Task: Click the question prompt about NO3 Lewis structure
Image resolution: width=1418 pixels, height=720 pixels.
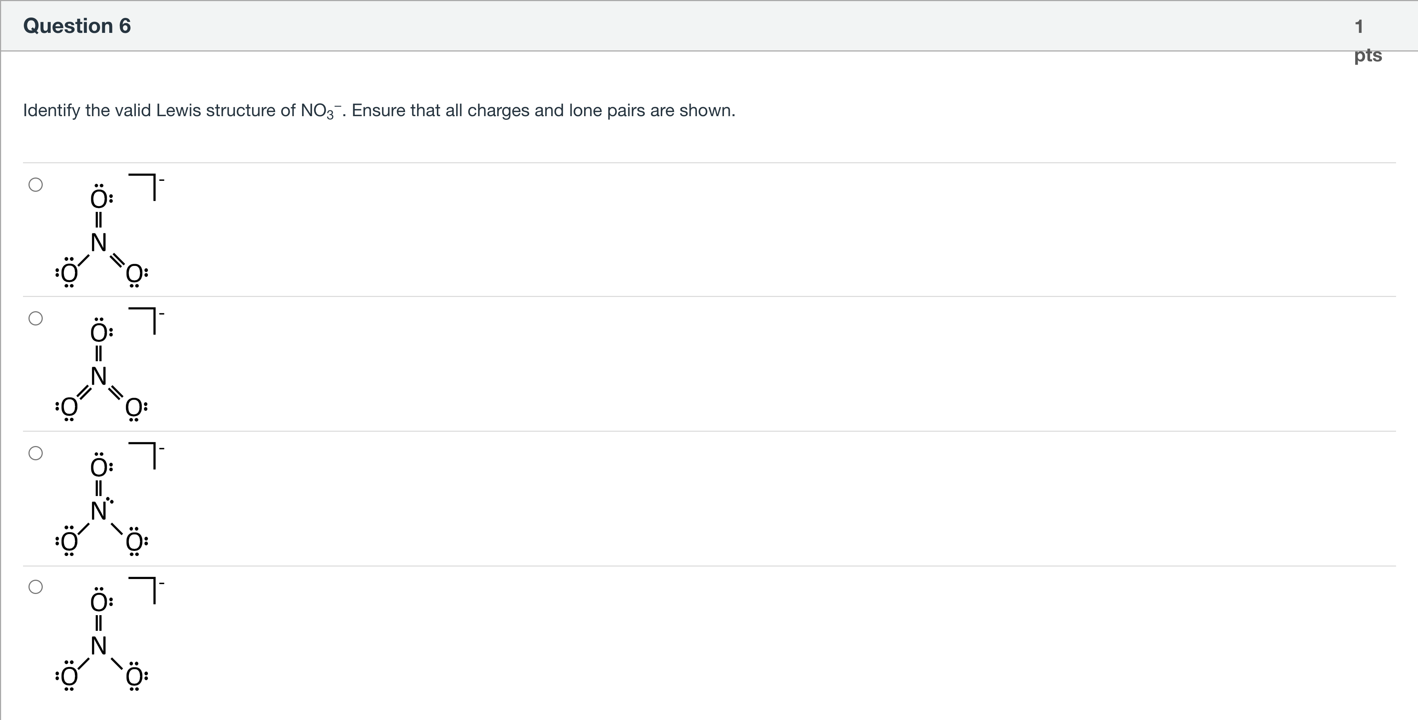Action: (379, 111)
